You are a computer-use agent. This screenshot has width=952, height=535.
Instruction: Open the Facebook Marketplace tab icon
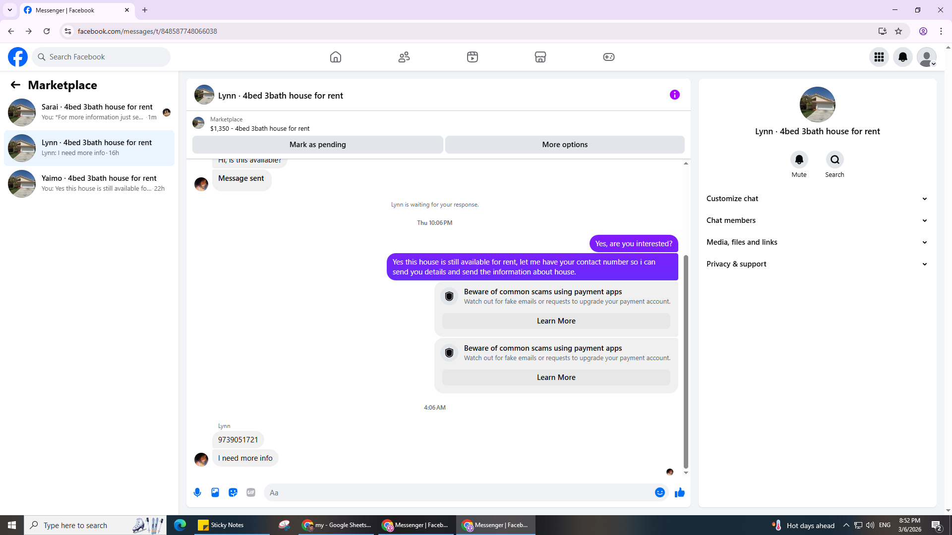(x=540, y=57)
